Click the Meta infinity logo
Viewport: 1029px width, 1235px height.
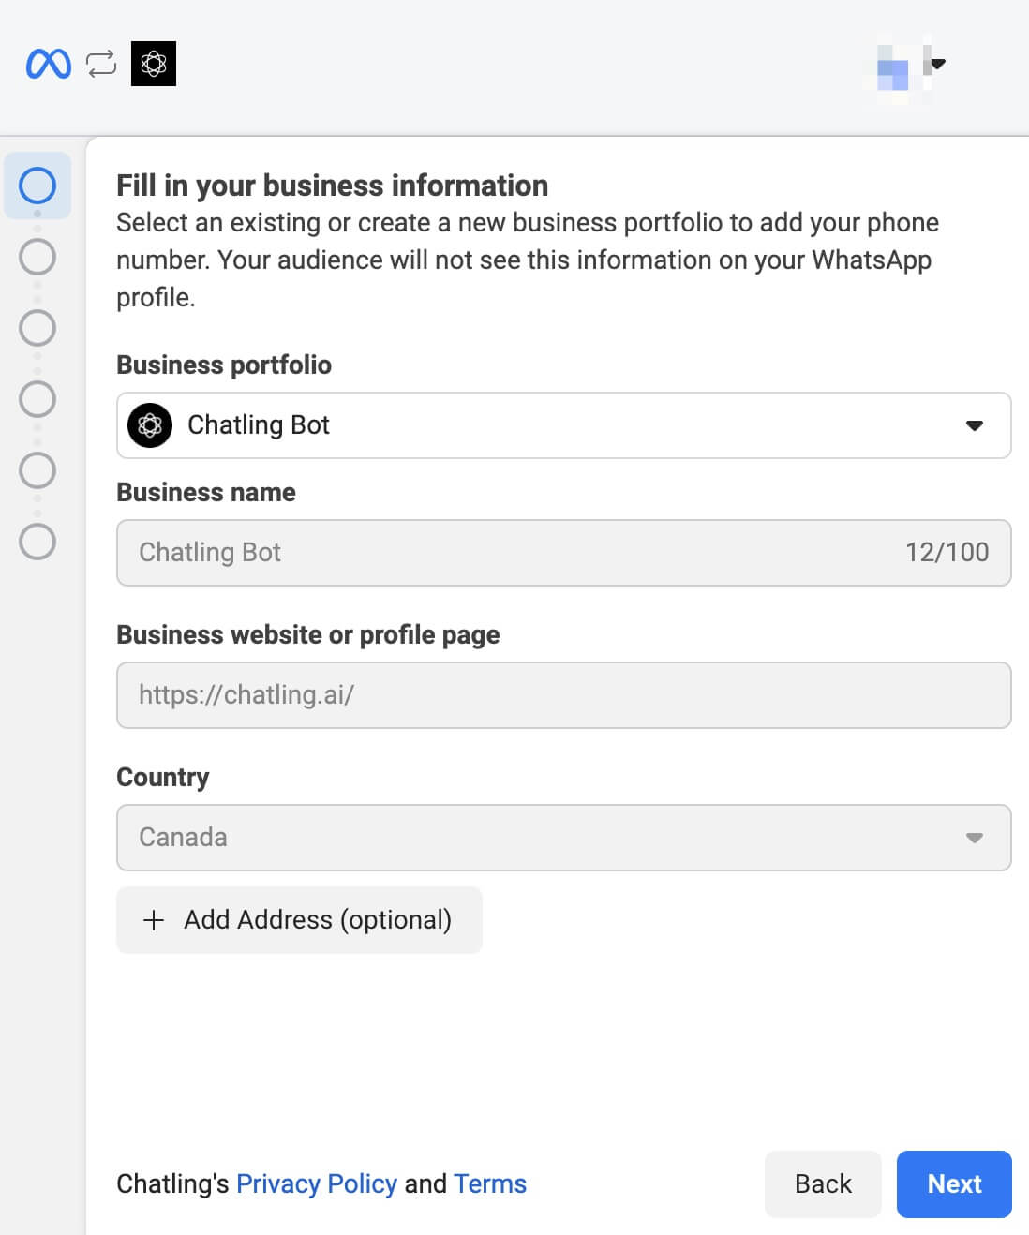[x=49, y=64]
